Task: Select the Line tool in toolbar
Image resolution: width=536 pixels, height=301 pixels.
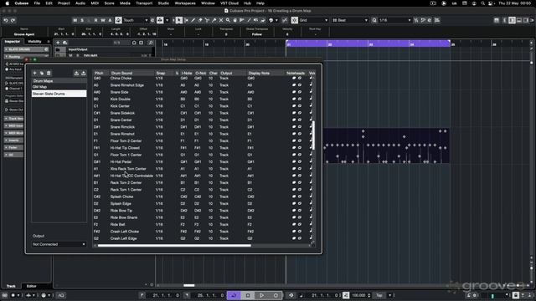Action: [x=249, y=20]
